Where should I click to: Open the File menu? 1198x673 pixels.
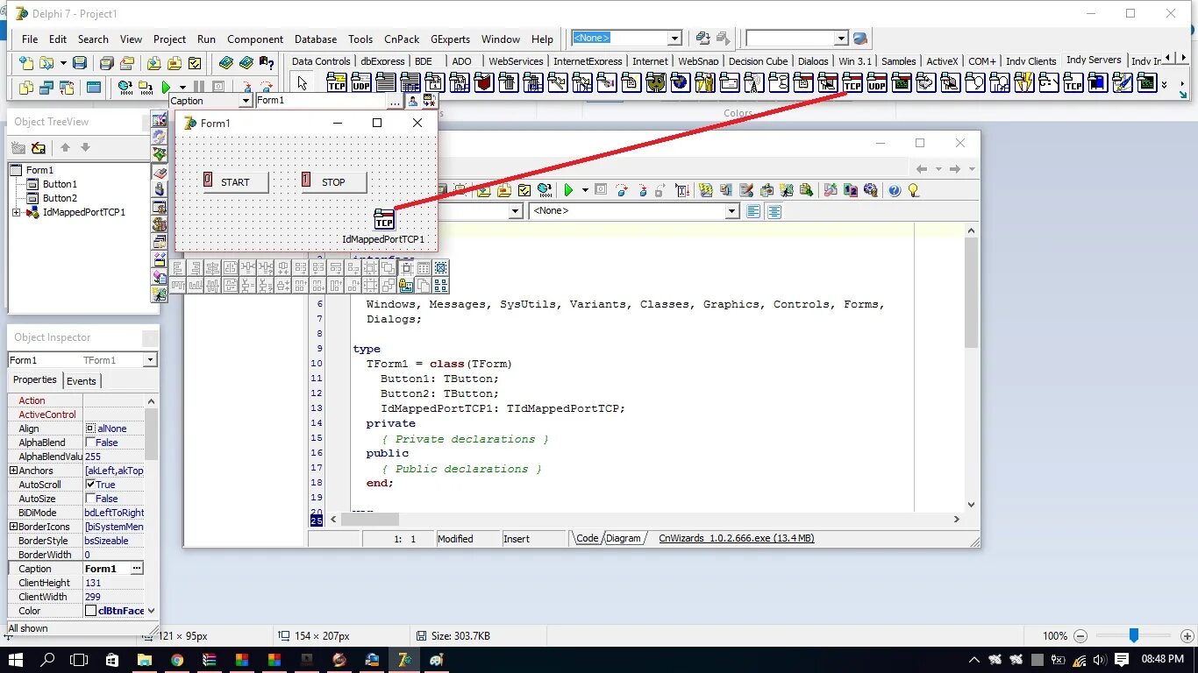[30, 39]
